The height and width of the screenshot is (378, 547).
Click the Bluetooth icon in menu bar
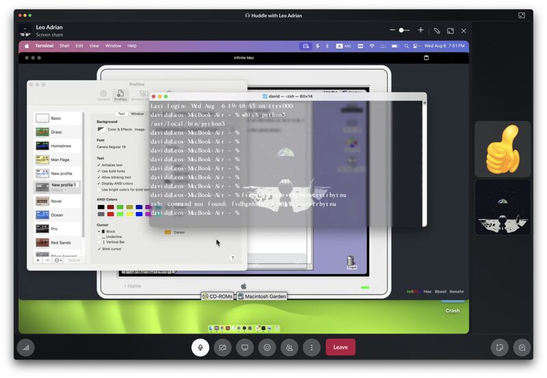[328, 46]
